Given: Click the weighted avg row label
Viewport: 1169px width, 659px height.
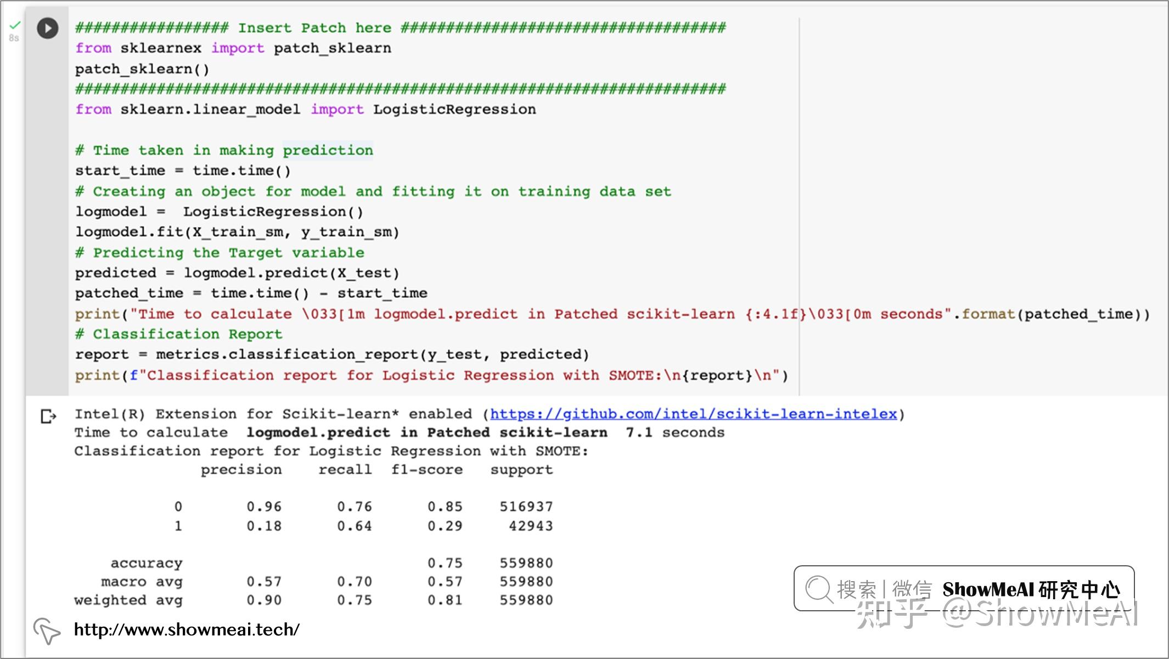Looking at the screenshot, I should point(128,600).
